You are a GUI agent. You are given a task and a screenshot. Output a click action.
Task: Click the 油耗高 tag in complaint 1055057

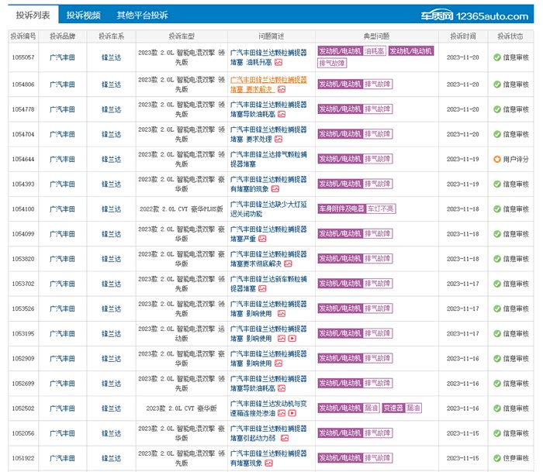[375, 51]
